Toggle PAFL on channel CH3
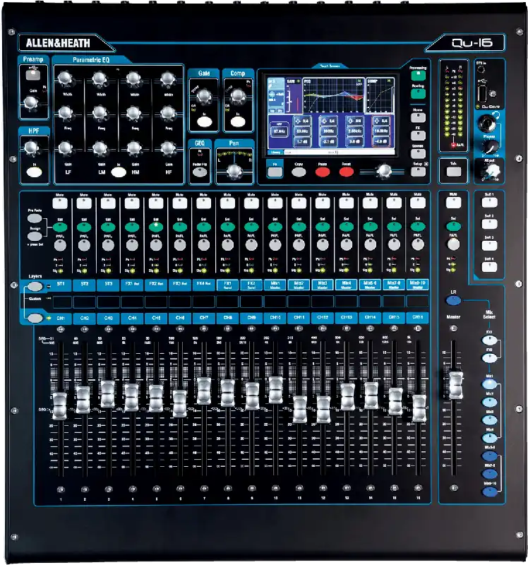This screenshot has width=528, height=565. click(108, 245)
